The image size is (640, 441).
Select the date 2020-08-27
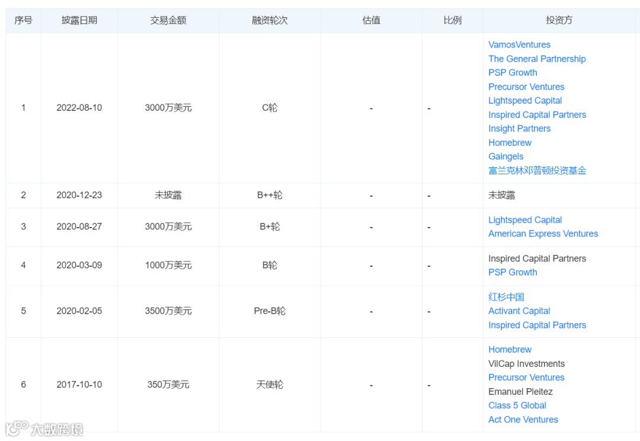pos(79,226)
